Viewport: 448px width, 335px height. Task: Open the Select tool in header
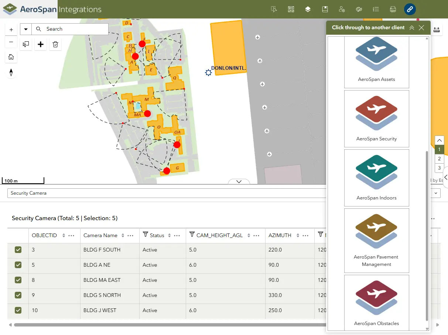pyautogui.click(x=274, y=9)
